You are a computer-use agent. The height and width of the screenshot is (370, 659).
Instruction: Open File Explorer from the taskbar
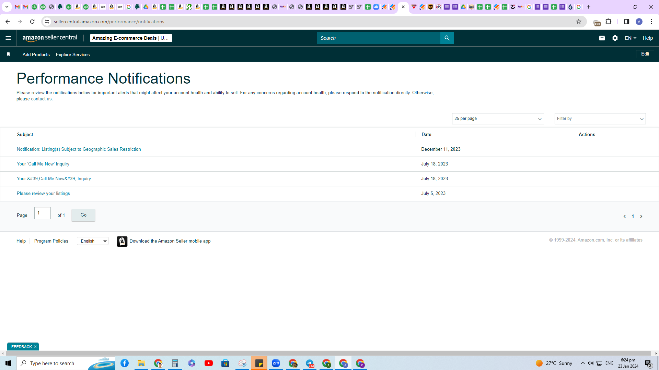pyautogui.click(x=141, y=363)
